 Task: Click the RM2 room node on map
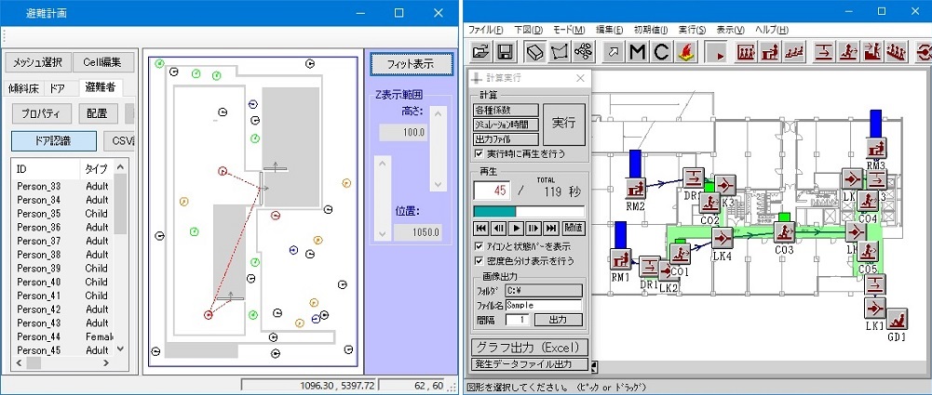(x=636, y=190)
